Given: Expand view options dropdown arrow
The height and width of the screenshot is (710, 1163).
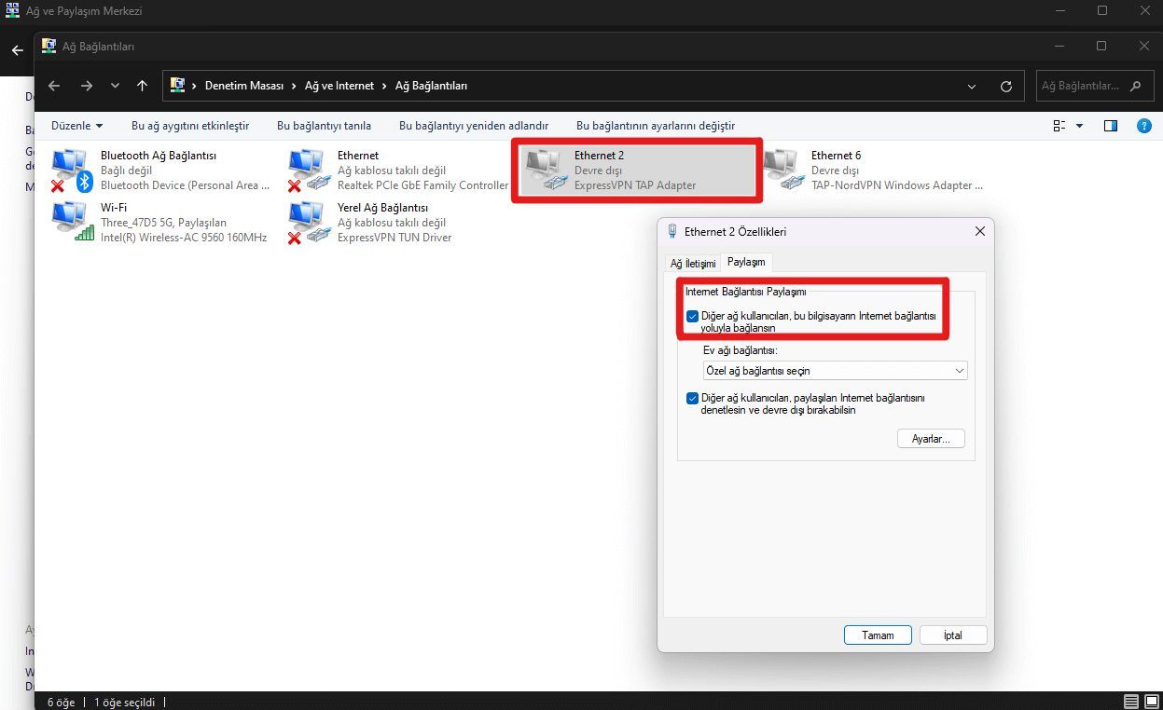Looking at the screenshot, I should (x=1080, y=126).
